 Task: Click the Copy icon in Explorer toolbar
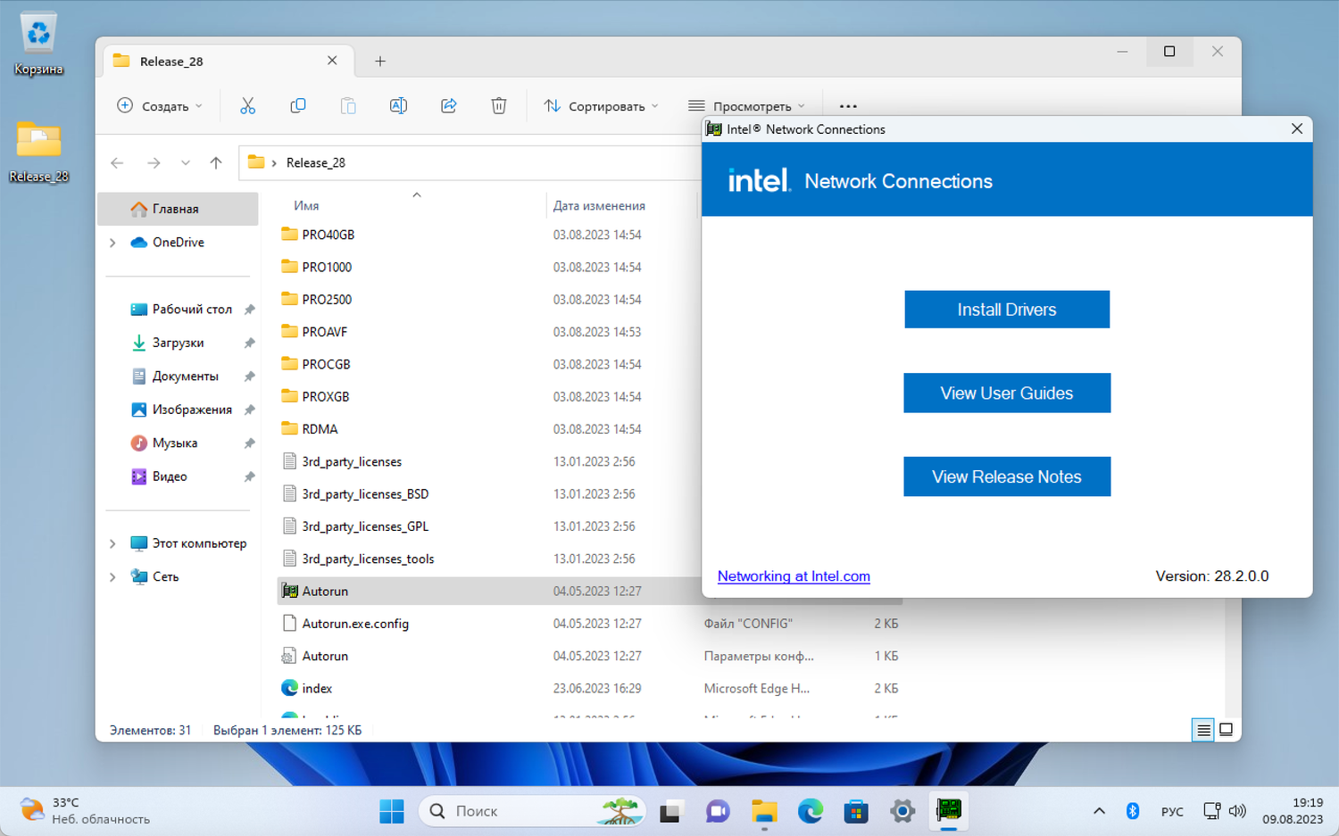(x=298, y=106)
